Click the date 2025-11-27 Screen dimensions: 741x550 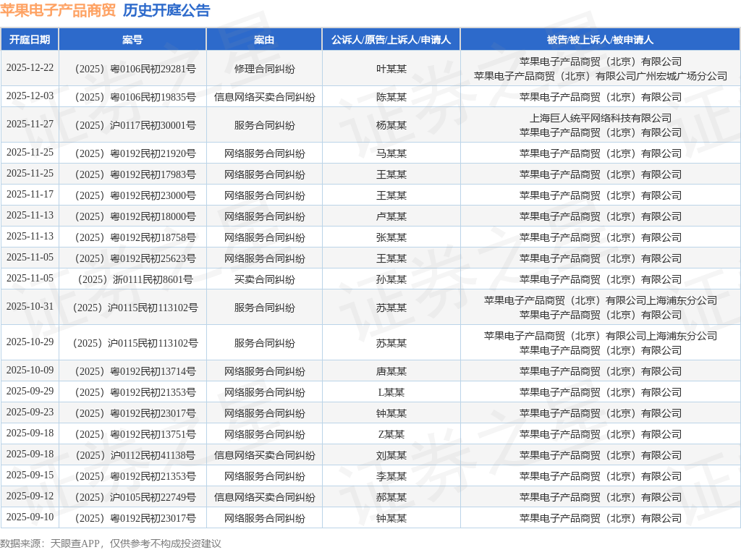coord(30,124)
